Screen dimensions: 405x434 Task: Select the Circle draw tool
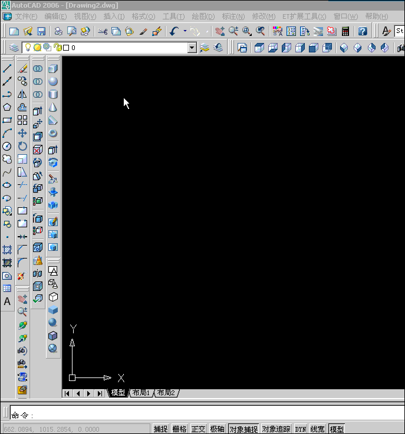click(7, 146)
